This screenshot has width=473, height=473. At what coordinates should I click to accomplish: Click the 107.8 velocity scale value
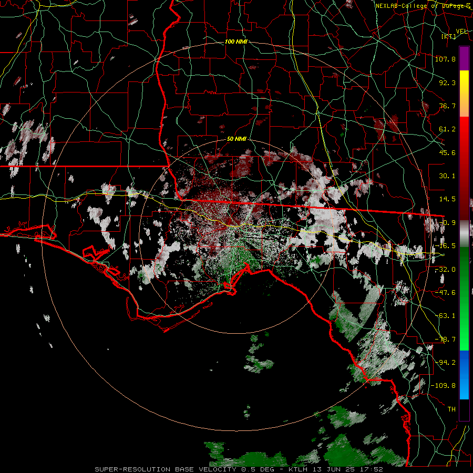pos(445,59)
